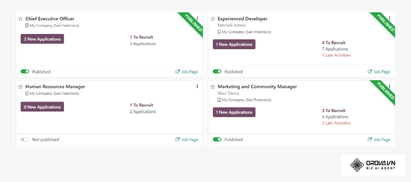
Task: Turn off Published toggle for Marketing and Community Manager
Action: tap(217, 139)
